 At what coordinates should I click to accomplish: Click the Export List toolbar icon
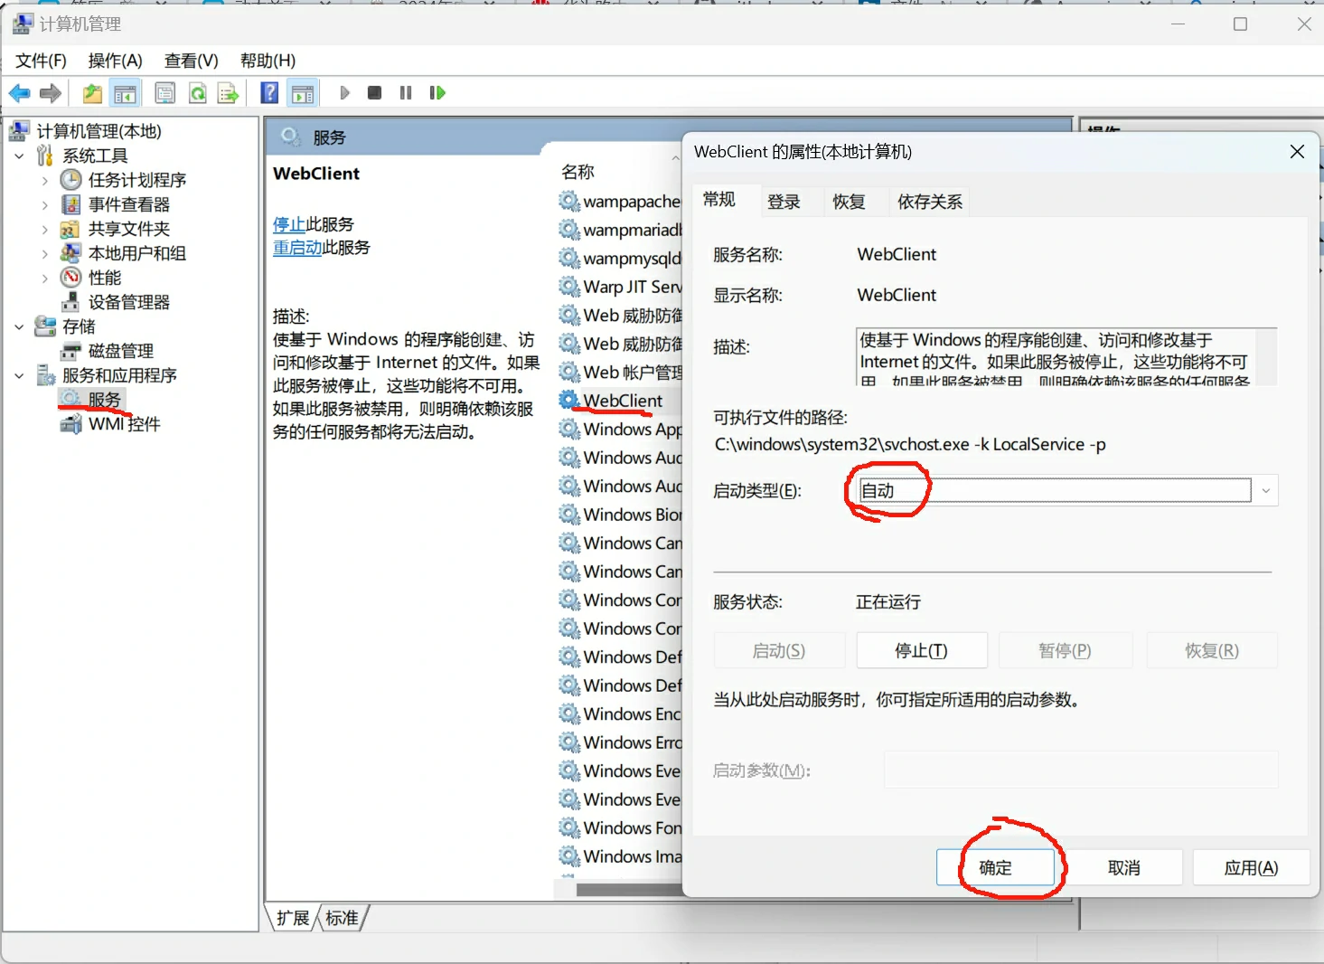click(229, 93)
